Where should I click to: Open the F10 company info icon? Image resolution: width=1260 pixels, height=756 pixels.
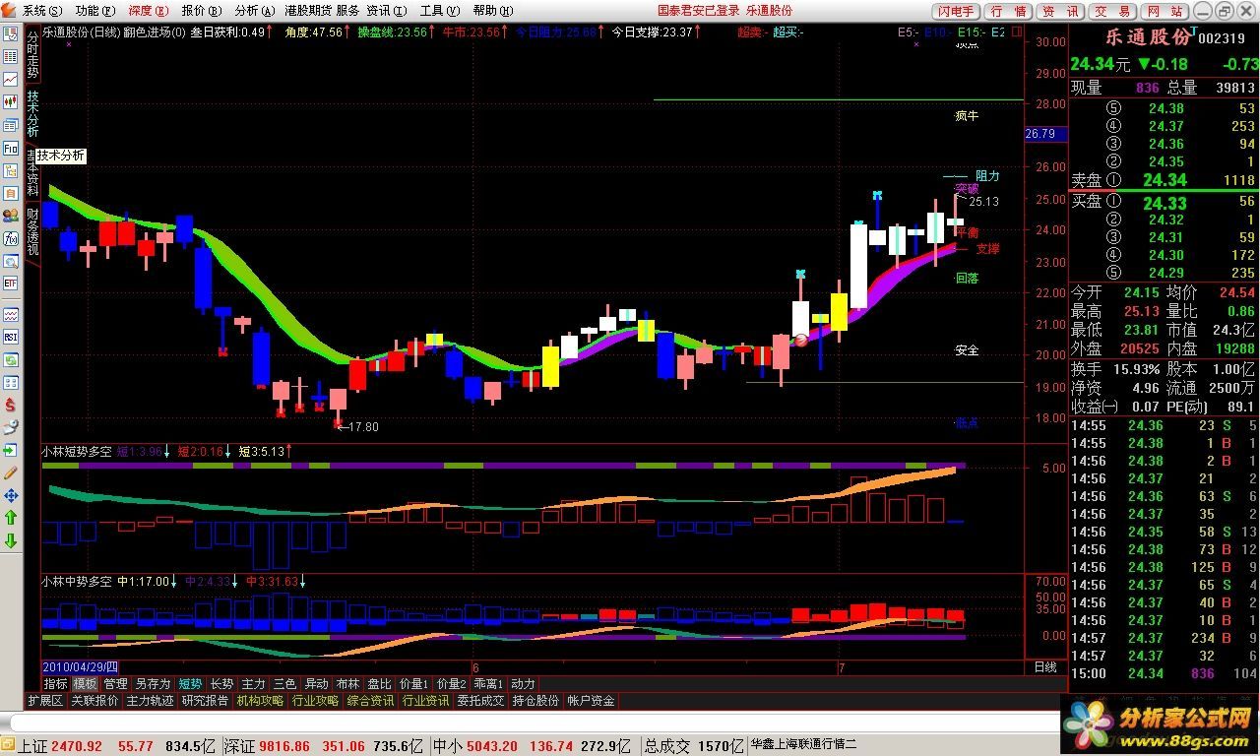click(x=10, y=149)
